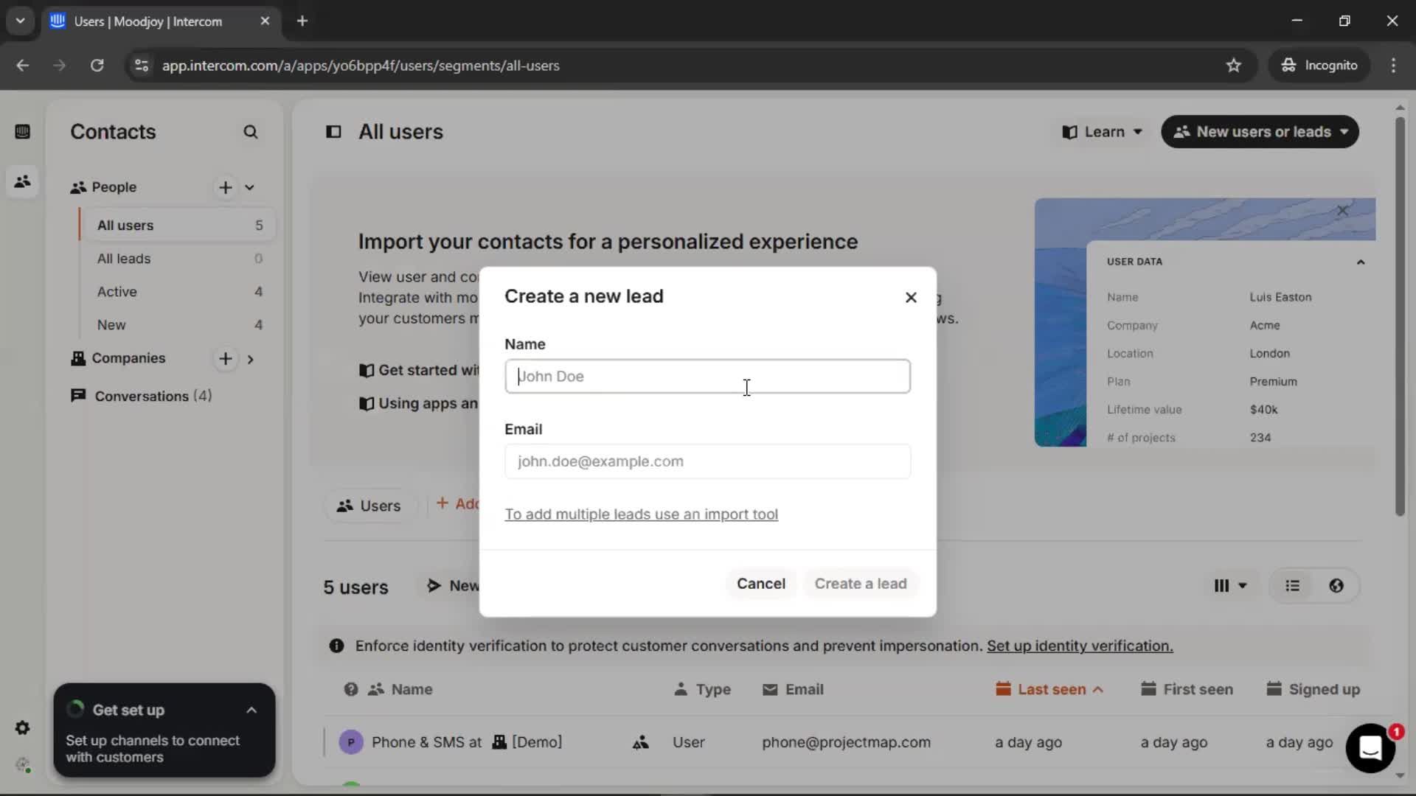This screenshot has height=796, width=1416.
Task: Sort by the Signed up column
Action: [x=1313, y=690]
